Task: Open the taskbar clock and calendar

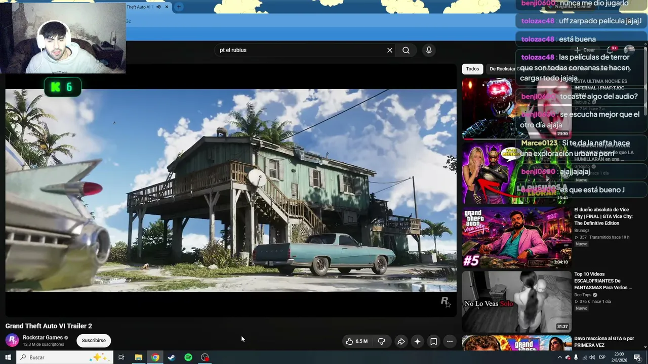Action: (619, 357)
